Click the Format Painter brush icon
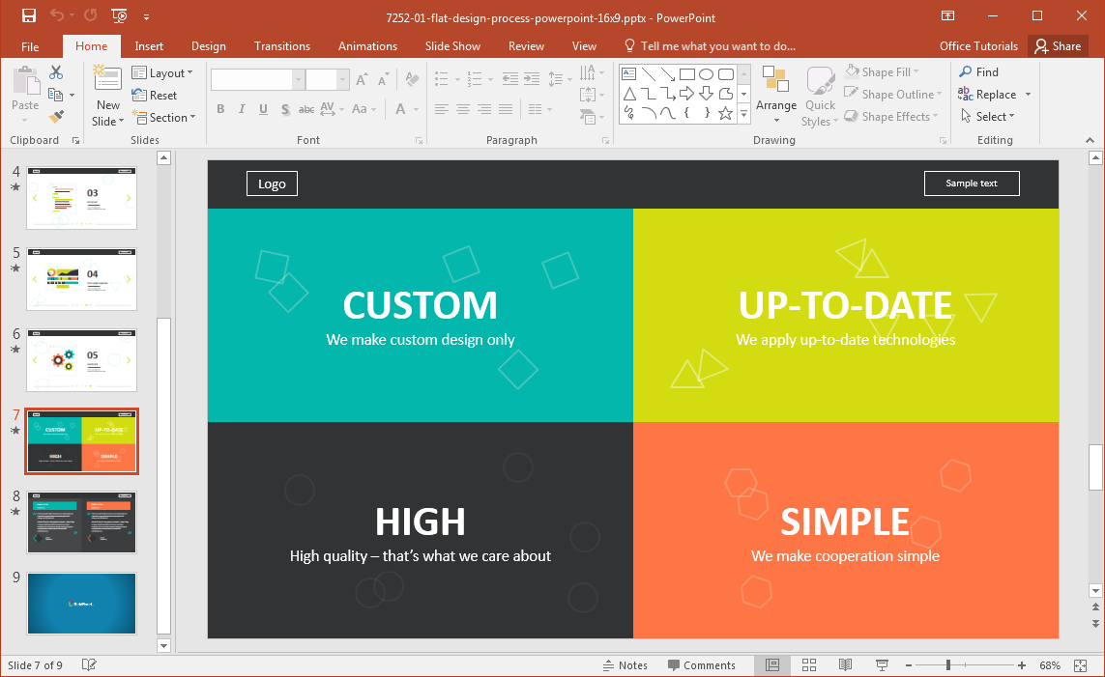The image size is (1105, 677). click(x=56, y=116)
